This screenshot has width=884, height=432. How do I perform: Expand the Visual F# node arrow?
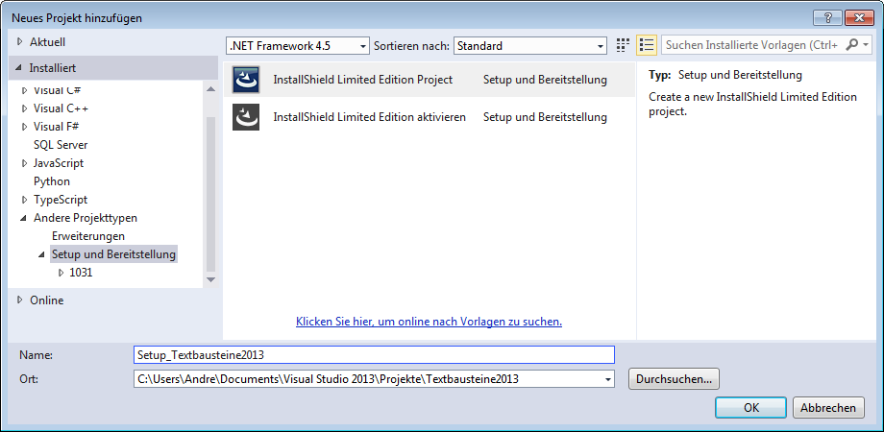pos(25,126)
